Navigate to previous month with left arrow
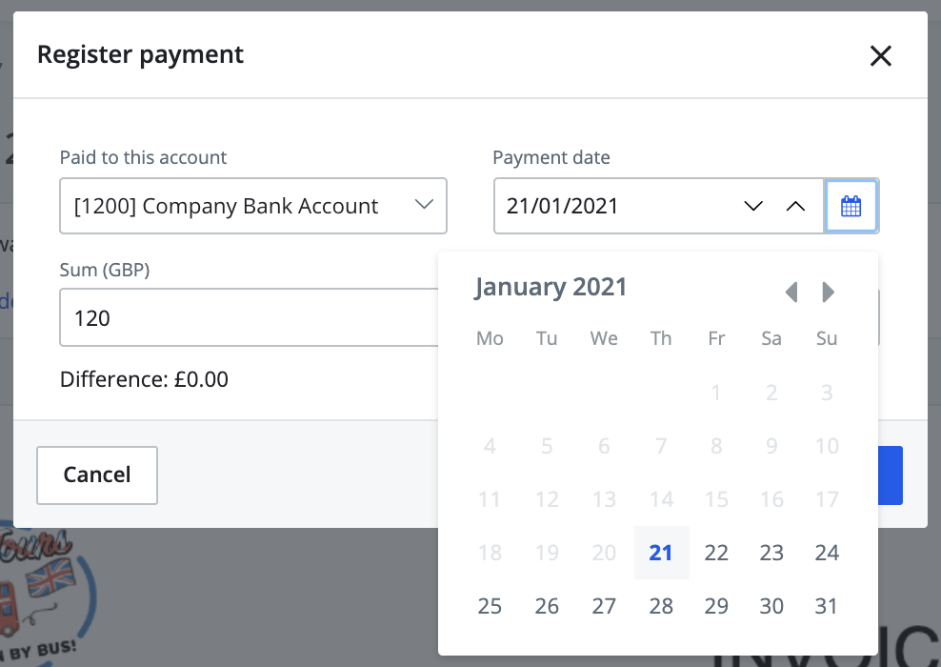Screen dimensions: 941x667 pyautogui.click(x=792, y=293)
